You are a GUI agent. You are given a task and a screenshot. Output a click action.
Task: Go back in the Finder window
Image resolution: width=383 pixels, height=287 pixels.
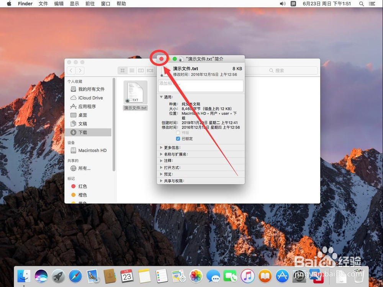click(x=71, y=71)
